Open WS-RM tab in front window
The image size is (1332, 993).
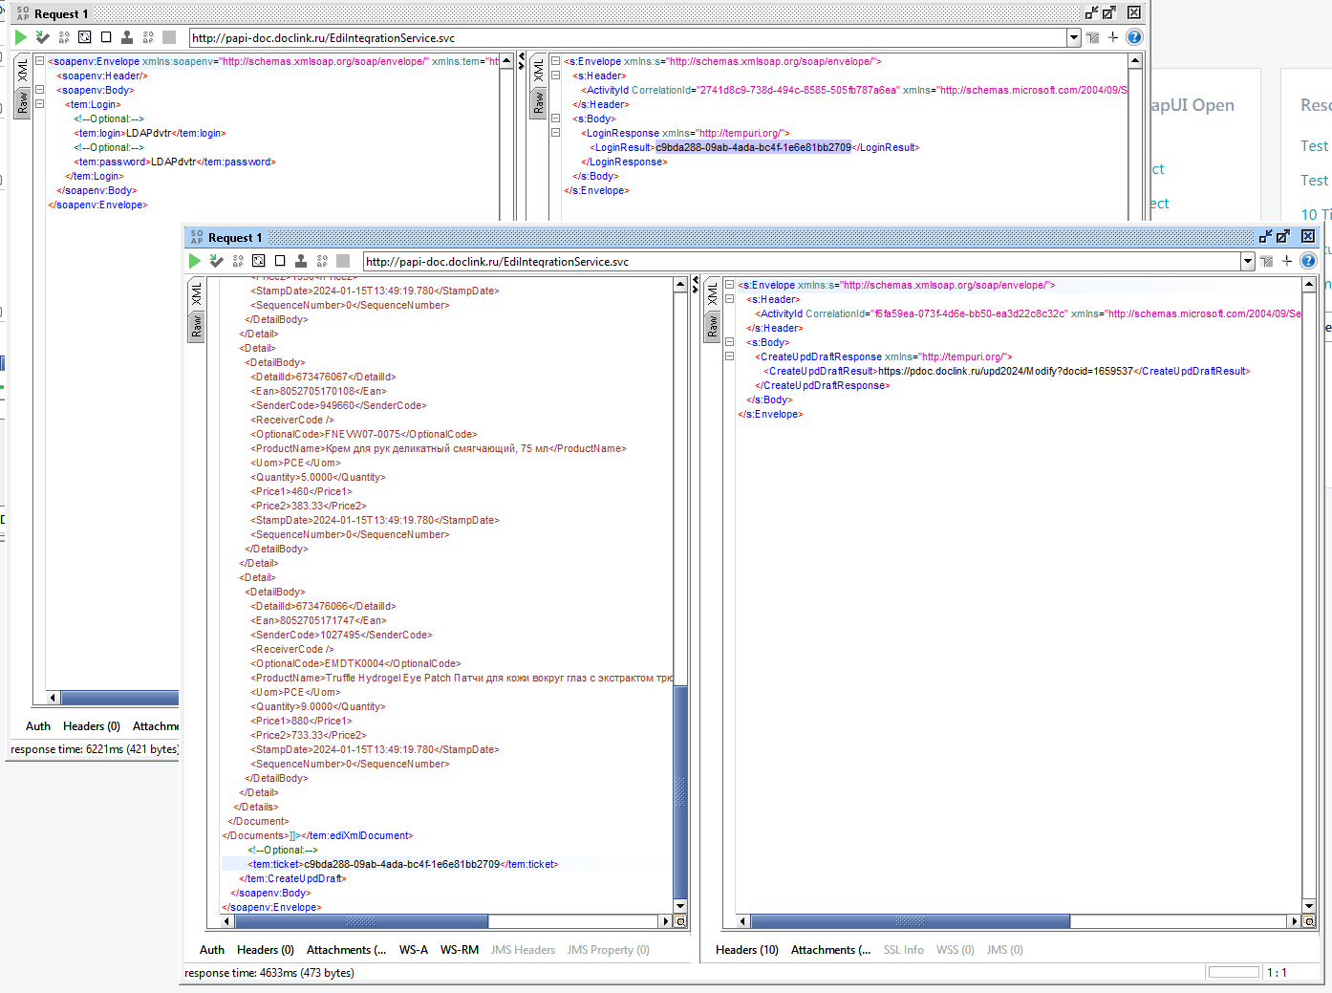[x=460, y=950]
